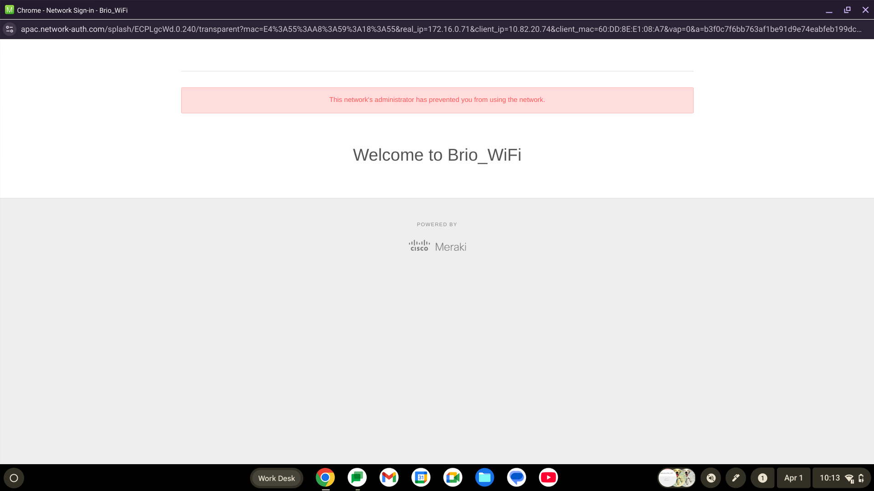Start Google Meet from the shelf
Screen dimensions: 874x491
pos(453,477)
